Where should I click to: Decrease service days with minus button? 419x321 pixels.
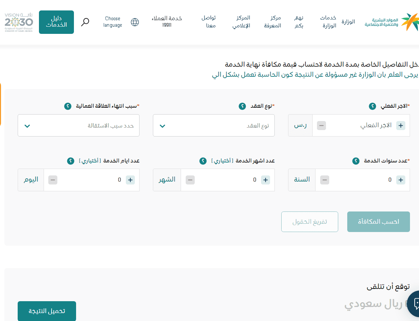(x=53, y=180)
